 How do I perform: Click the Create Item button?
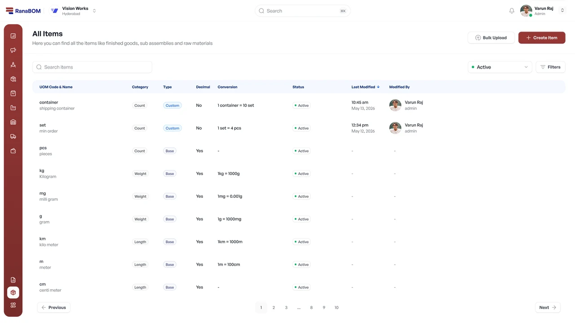pyautogui.click(x=542, y=38)
